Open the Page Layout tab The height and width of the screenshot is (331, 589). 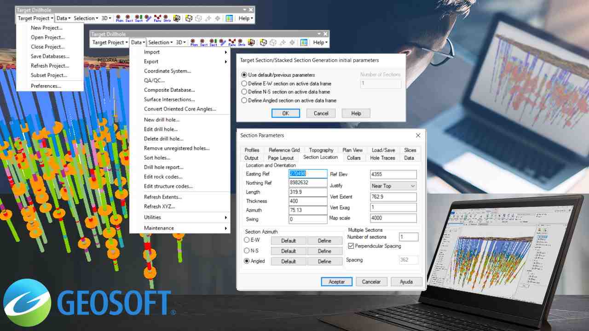(281, 158)
